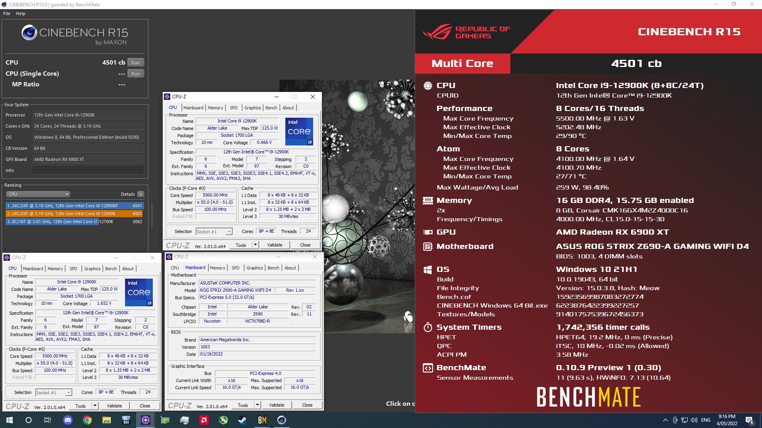Screen dimensions: 762x428
Task: Open AMD Radeon Software taskbar icon
Action: click(204, 420)
